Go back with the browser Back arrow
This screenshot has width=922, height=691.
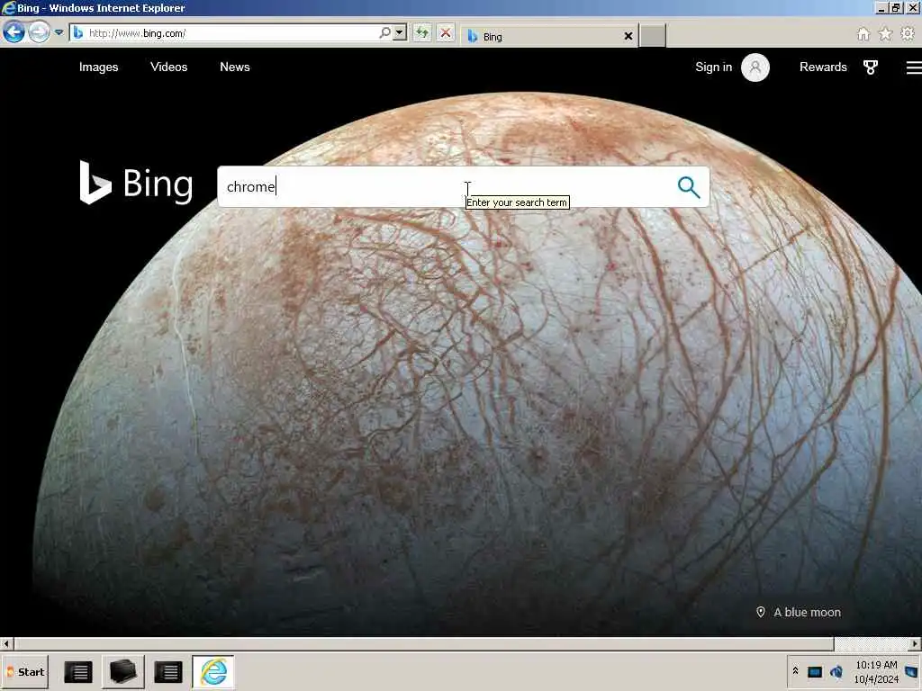coord(14,31)
